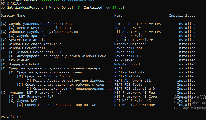Viewport: 206px width, 120px height.
Task: Click the RSAT-RDS-Licensing-D... feature name
Action: [137, 89]
